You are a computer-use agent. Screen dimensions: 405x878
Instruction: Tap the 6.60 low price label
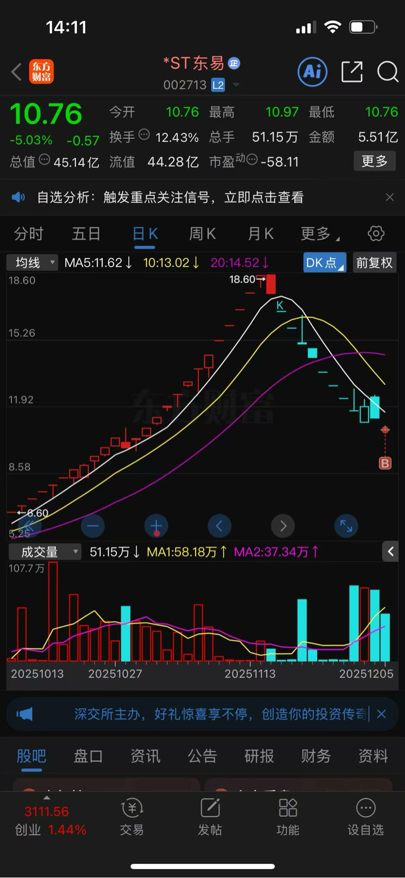coord(37,513)
